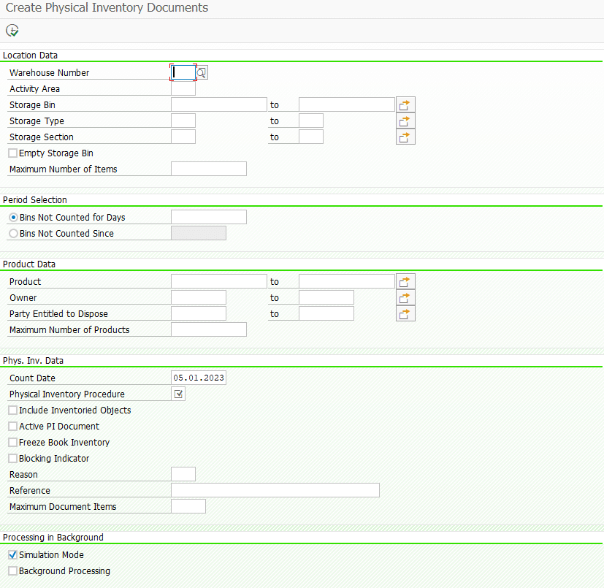Tick the Freeze Book Inventory checkbox

point(13,443)
